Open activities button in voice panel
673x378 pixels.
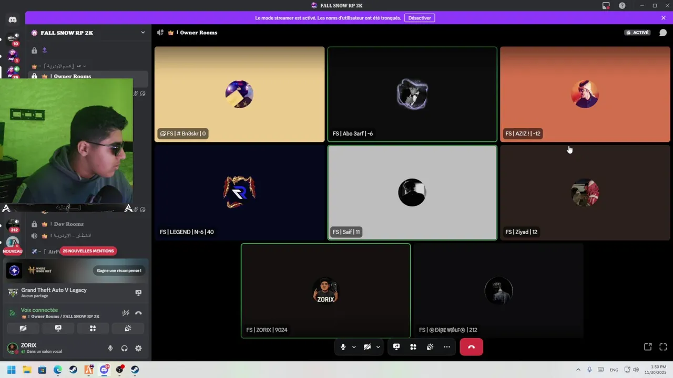pos(93,328)
